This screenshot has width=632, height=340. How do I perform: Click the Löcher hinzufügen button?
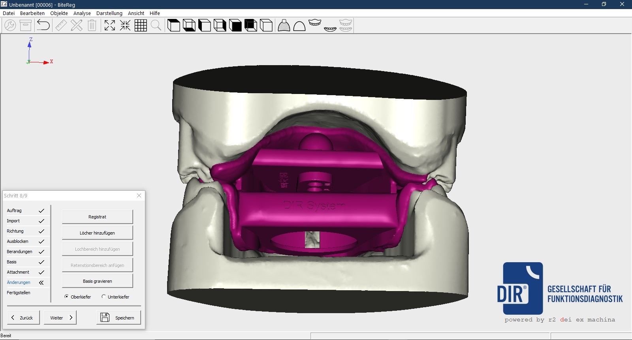tap(97, 233)
